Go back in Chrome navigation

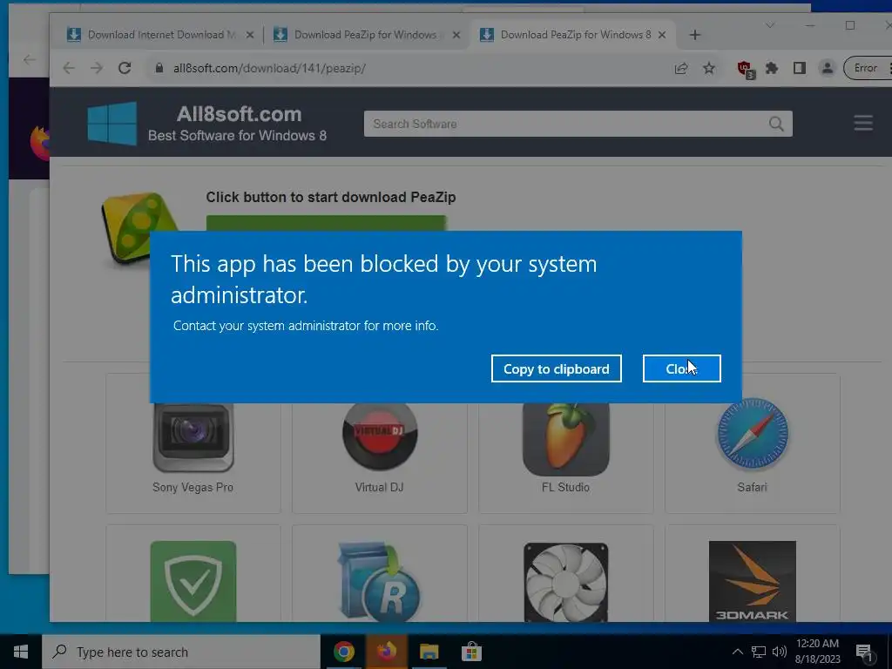(69, 68)
